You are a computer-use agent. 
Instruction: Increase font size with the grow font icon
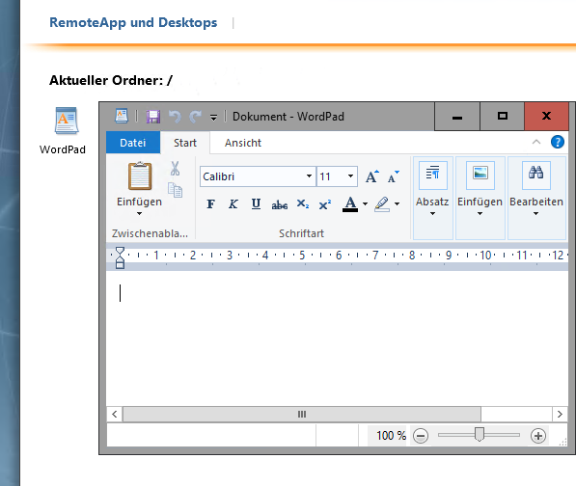[372, 176]
